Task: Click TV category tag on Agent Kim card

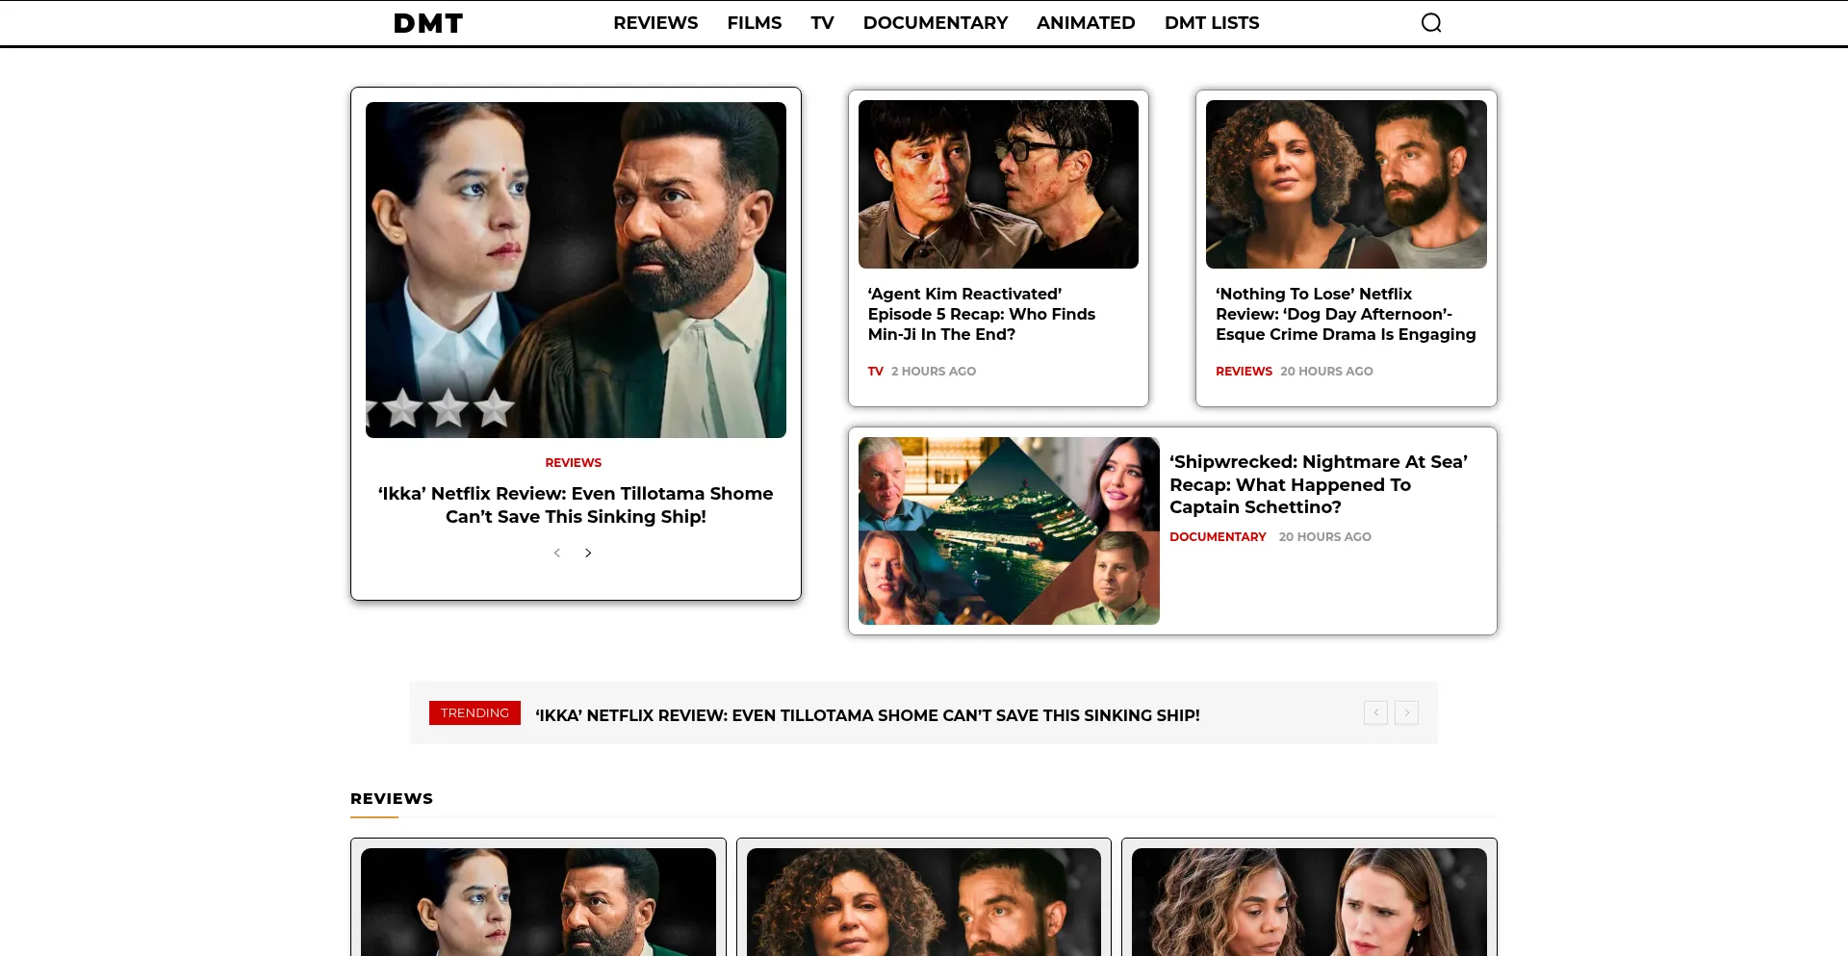Action: click(875, 371)
